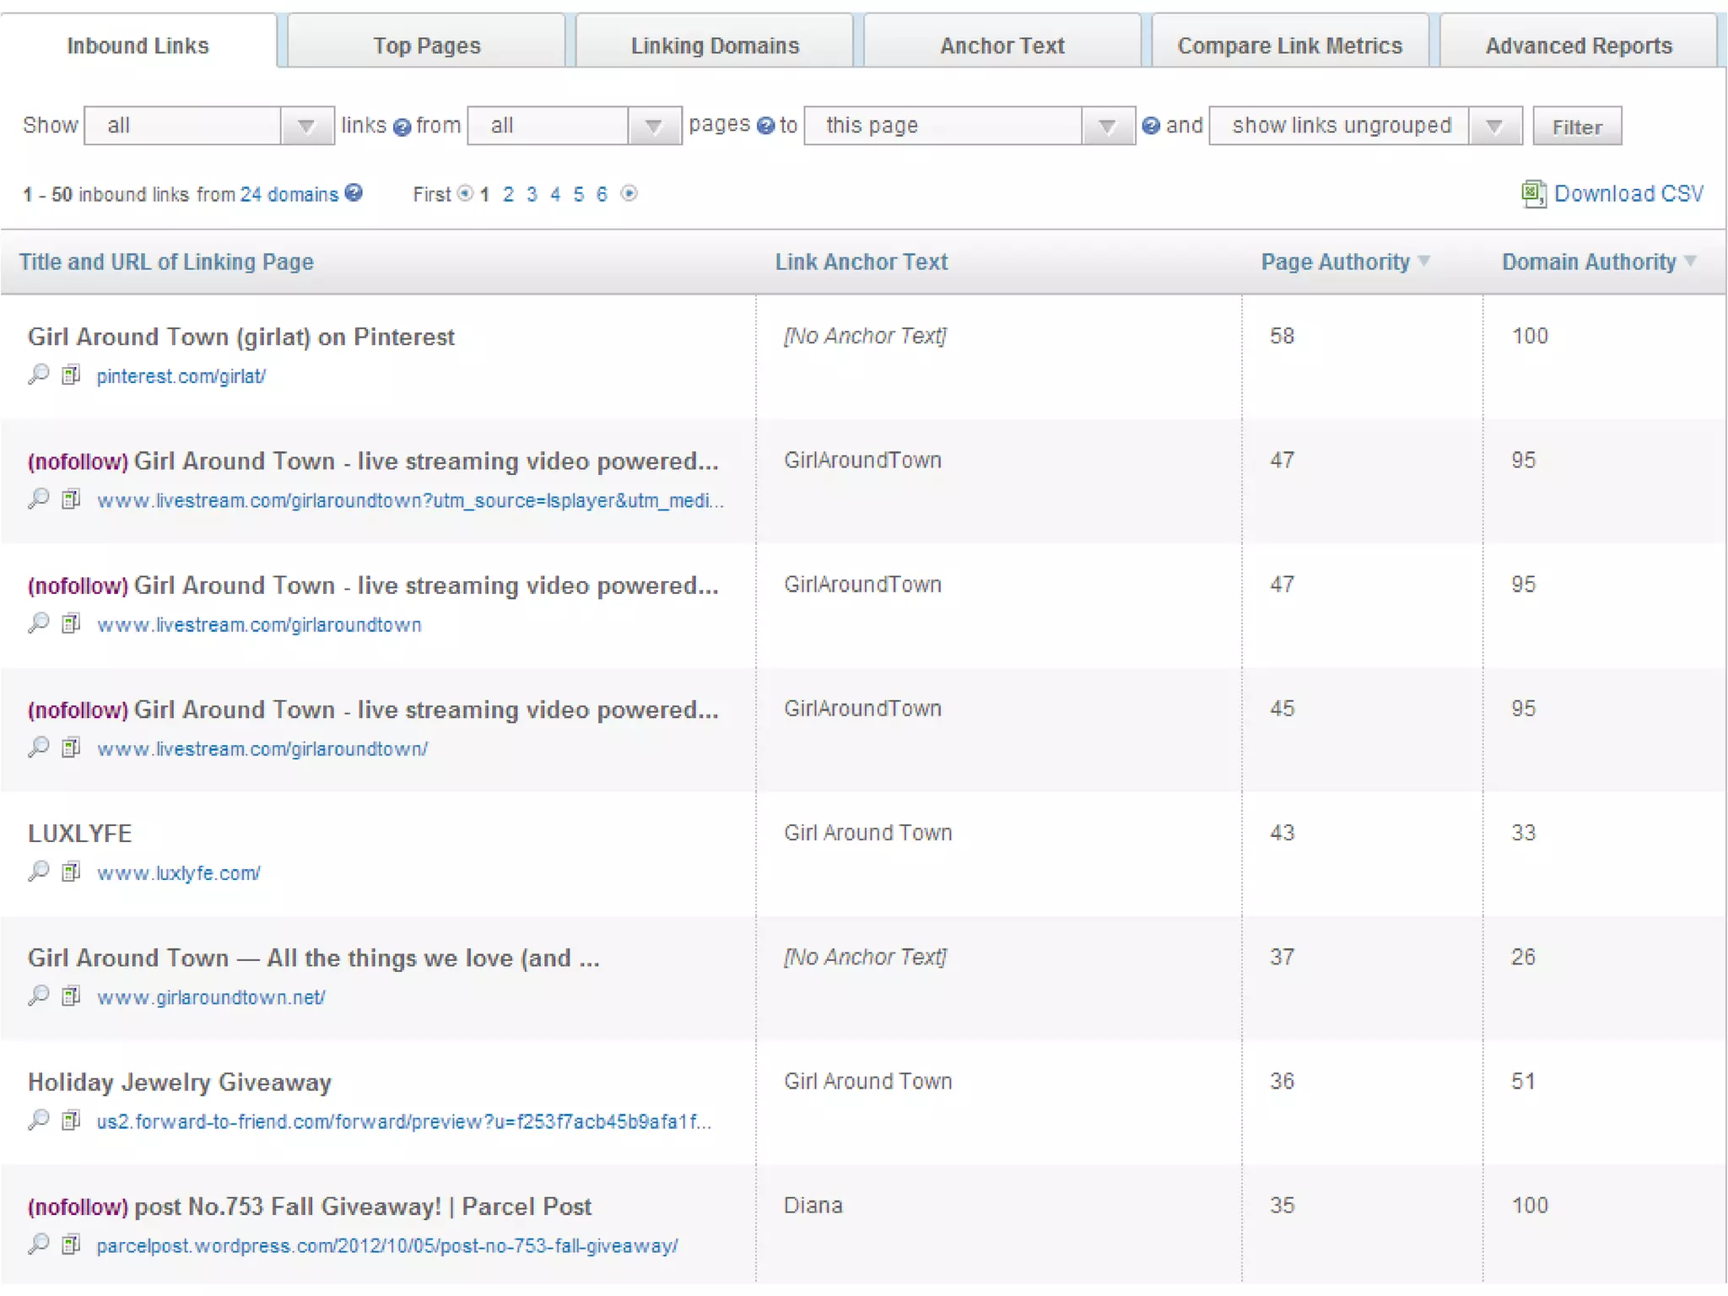
Task: Open the 'show links ungrouped' dropdown
Action: click(1365, 126)
